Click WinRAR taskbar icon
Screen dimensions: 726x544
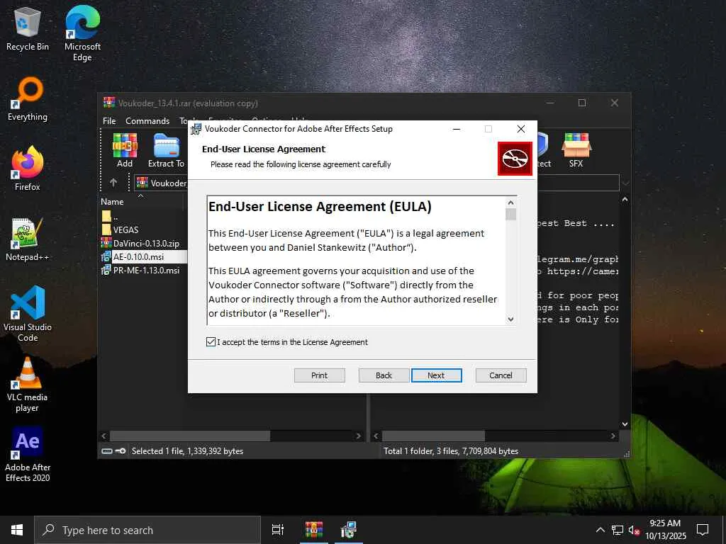pyautogui.click(x=313, y=530)
